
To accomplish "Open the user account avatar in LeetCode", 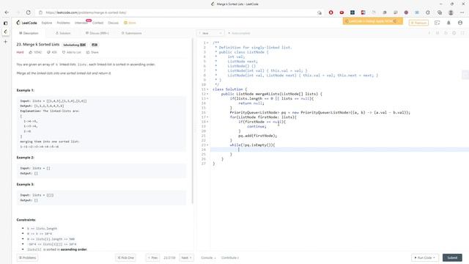I will tap(460, 23).
